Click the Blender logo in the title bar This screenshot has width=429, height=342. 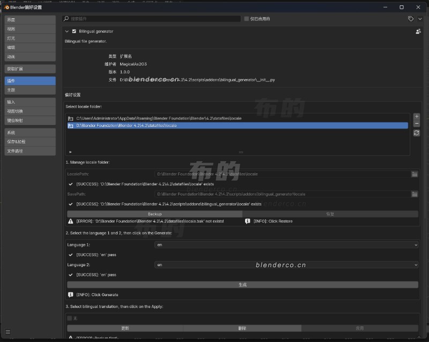coord(6,7)
